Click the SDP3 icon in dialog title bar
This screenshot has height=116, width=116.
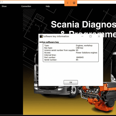pos(41,36)
